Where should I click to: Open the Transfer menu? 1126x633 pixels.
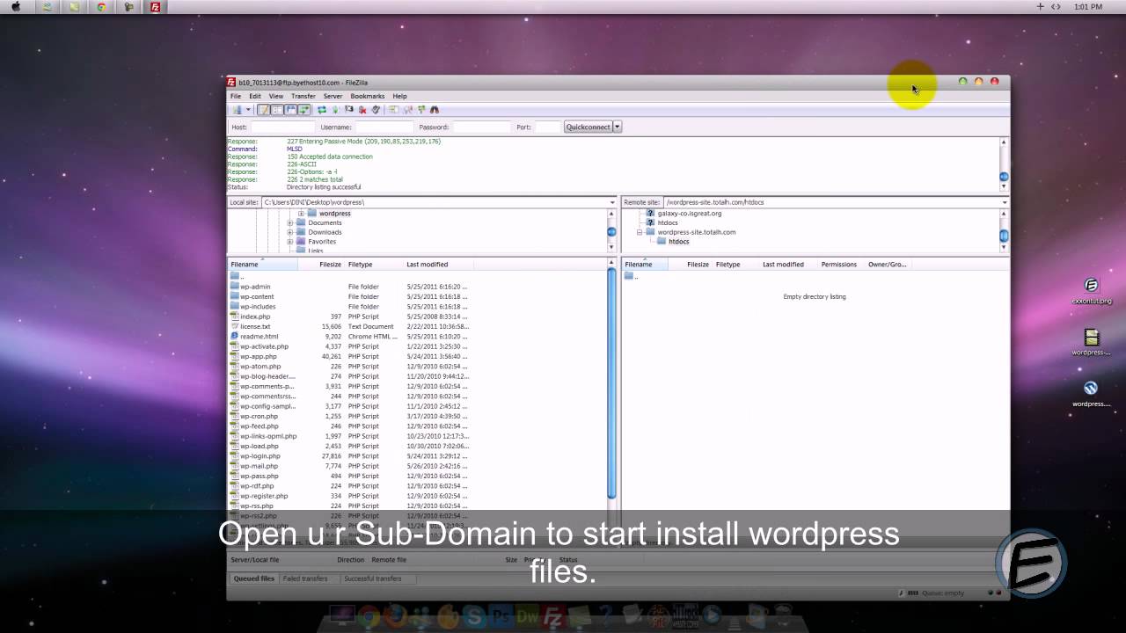pyautogui.click(x=303, y=96)
